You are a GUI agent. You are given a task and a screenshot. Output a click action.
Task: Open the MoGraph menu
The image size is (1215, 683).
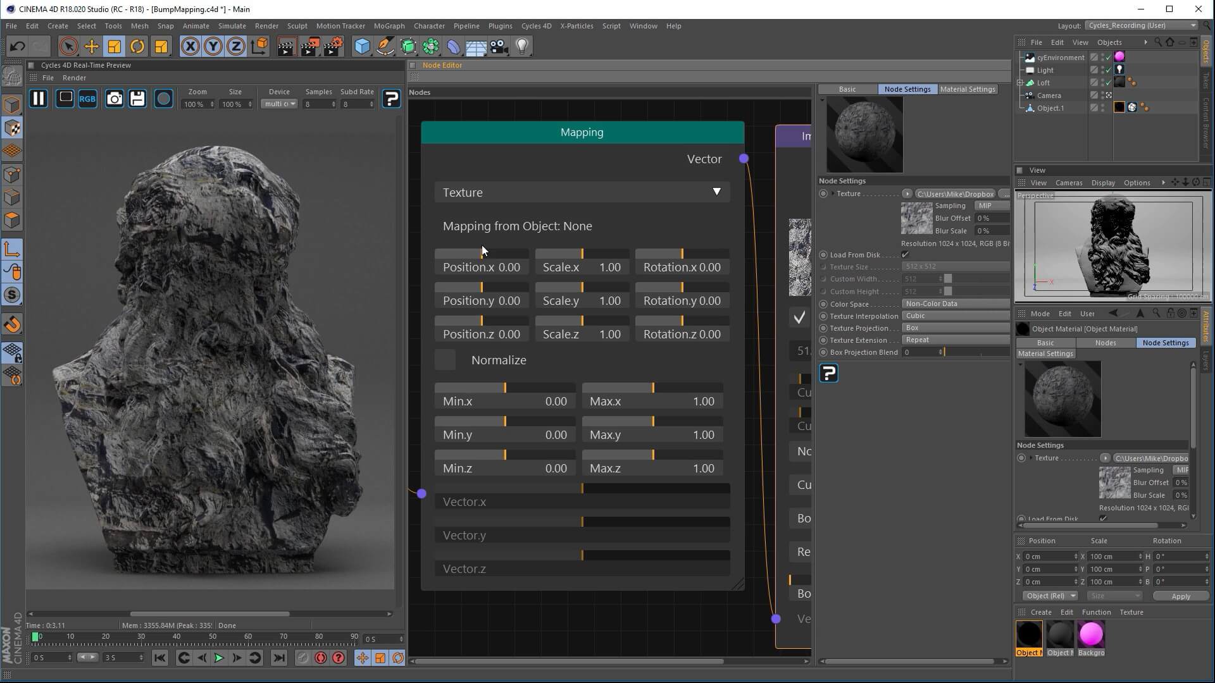pos(389,26)
